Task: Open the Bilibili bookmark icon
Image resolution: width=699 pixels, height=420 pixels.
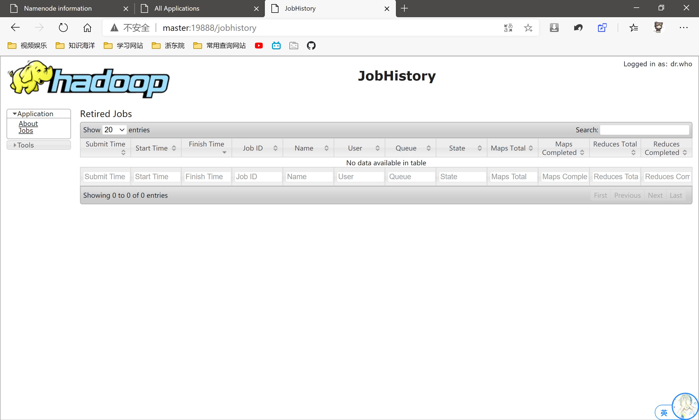Action: (276, 46)
